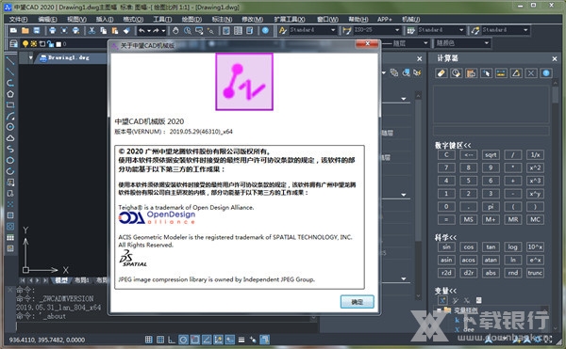Collapse the 变量 variables section
566x349 pixels.
445,291
